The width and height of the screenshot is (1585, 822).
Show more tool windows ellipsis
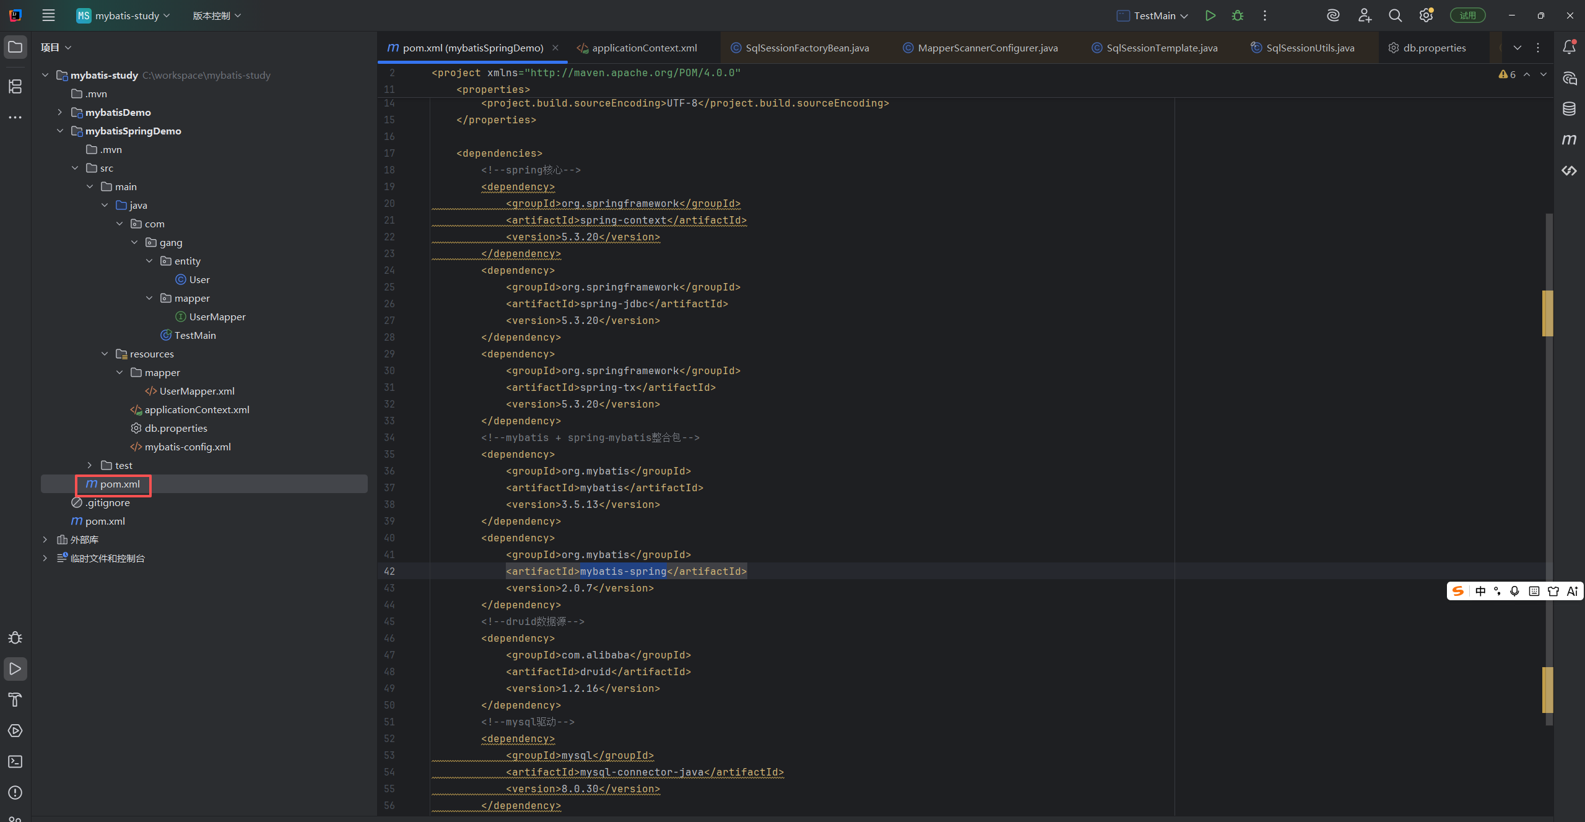point(15,117)
